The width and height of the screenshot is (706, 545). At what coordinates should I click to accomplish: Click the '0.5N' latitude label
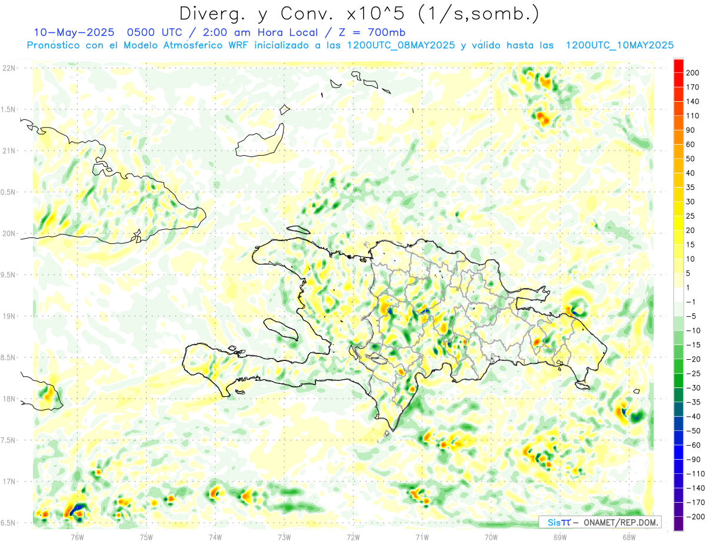8,192
